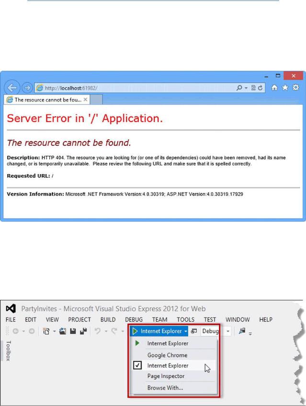Expand New Project dropdown arrow
Screen dimensions: 306x406
54,331
